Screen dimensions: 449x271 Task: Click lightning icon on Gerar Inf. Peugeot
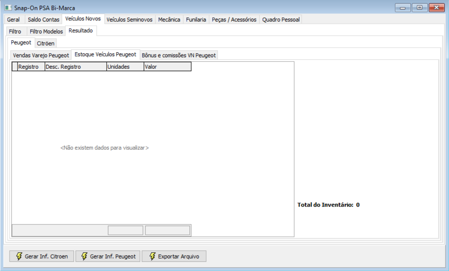point(84,256)
